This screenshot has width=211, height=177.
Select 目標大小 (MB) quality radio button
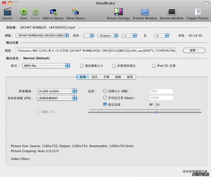tap(105, 91)
